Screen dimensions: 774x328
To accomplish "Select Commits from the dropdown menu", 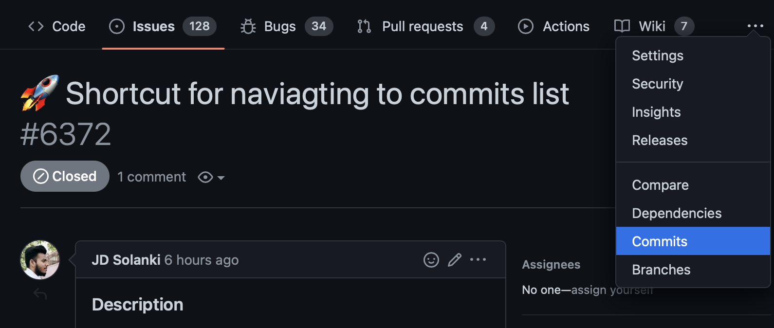I will point(659,241).
